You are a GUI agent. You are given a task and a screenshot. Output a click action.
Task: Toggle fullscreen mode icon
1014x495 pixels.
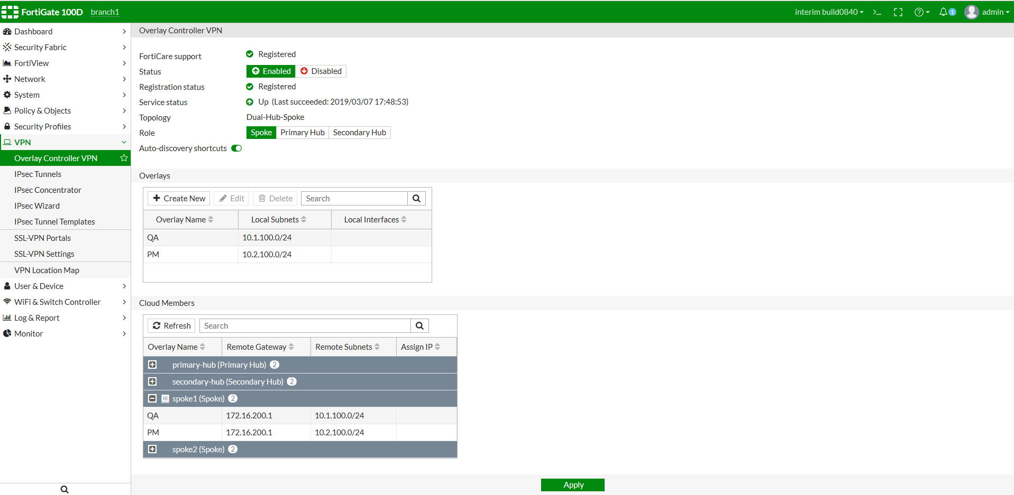coord(898,12)
